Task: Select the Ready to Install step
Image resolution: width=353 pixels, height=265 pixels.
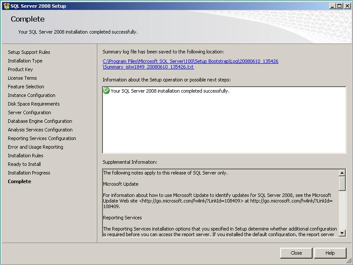Action: pos(24,164)
